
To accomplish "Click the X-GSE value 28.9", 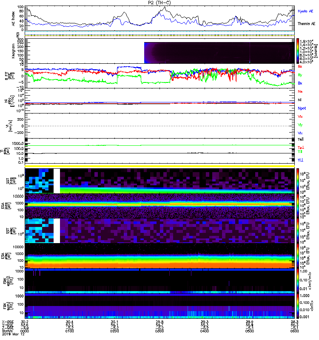I will 250,322.
